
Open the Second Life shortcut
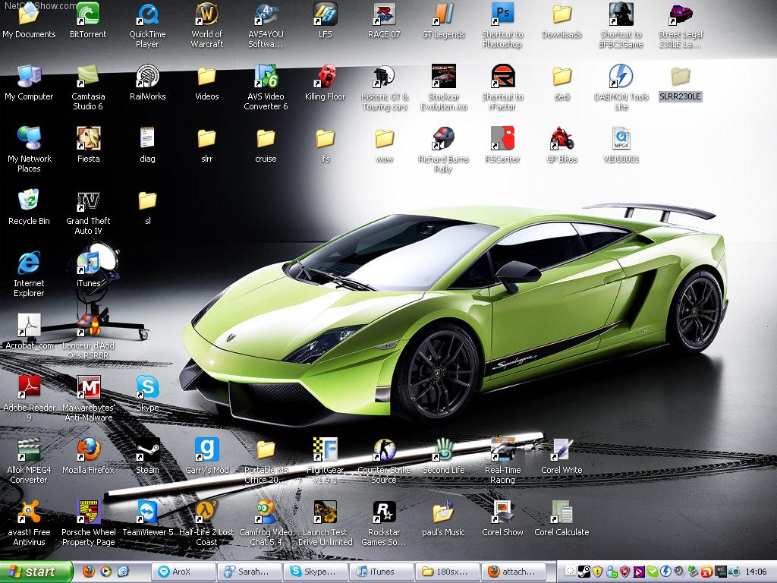tap(443, 449)
